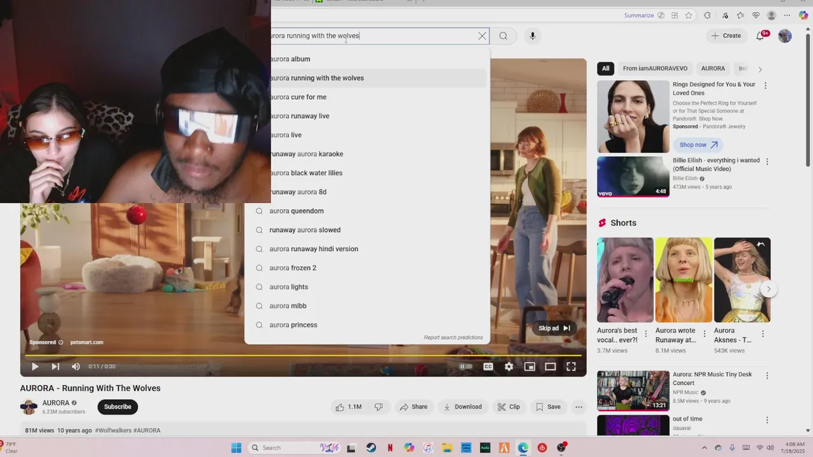
Task: Add page to favorites star
Action: (689, 15)
